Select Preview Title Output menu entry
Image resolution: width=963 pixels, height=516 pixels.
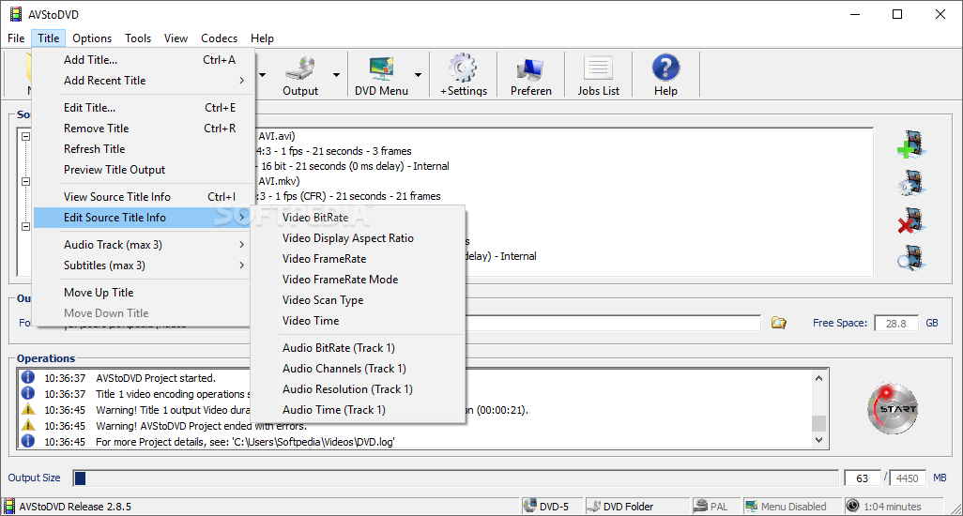142,169
